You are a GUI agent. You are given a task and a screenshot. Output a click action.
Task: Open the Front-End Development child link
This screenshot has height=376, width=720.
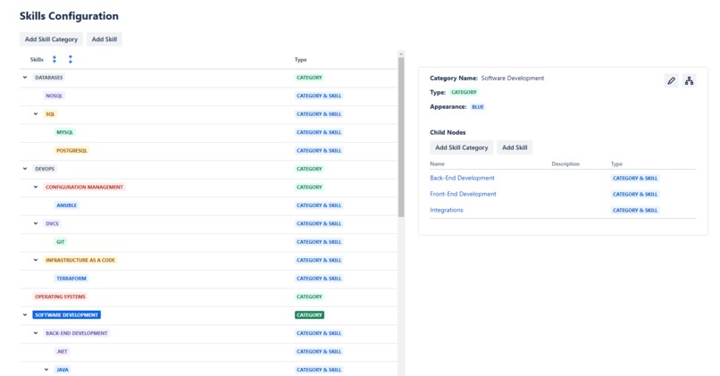click(463, 194)
